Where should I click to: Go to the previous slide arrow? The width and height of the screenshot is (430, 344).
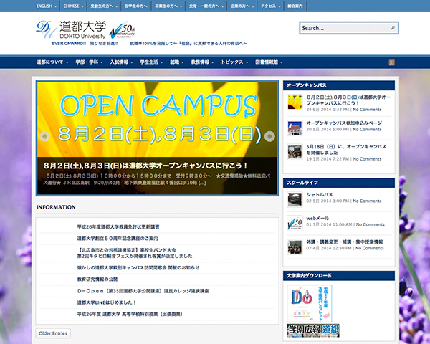click(44, 135)
